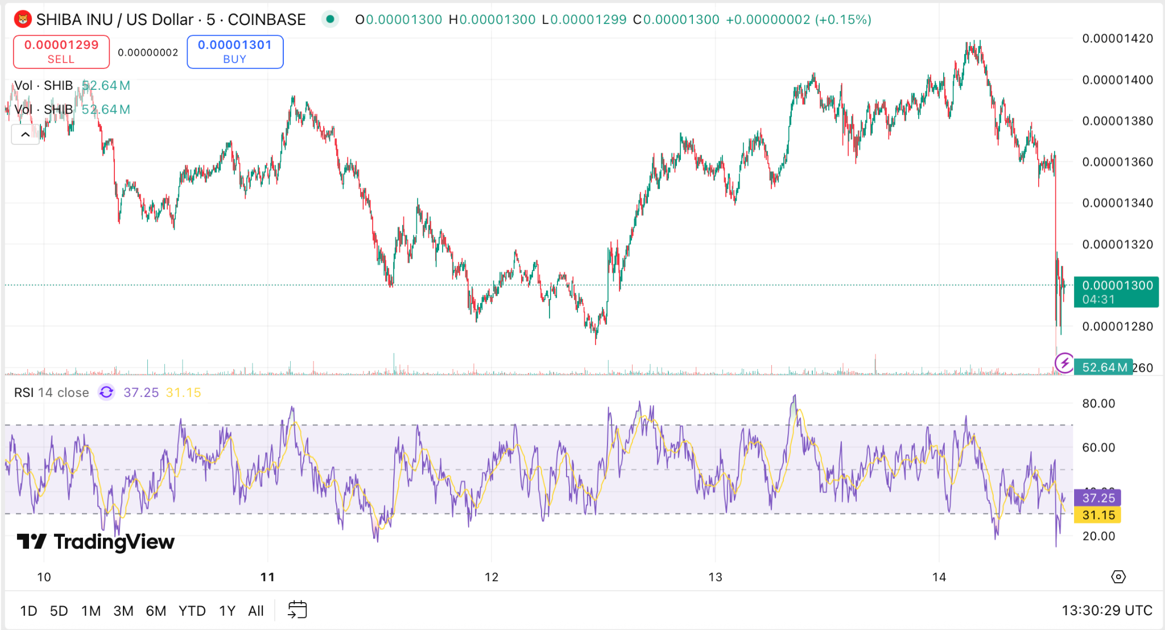Click date 11 on time axis
Screen dimensions: 1165x630
click(267, 577)
